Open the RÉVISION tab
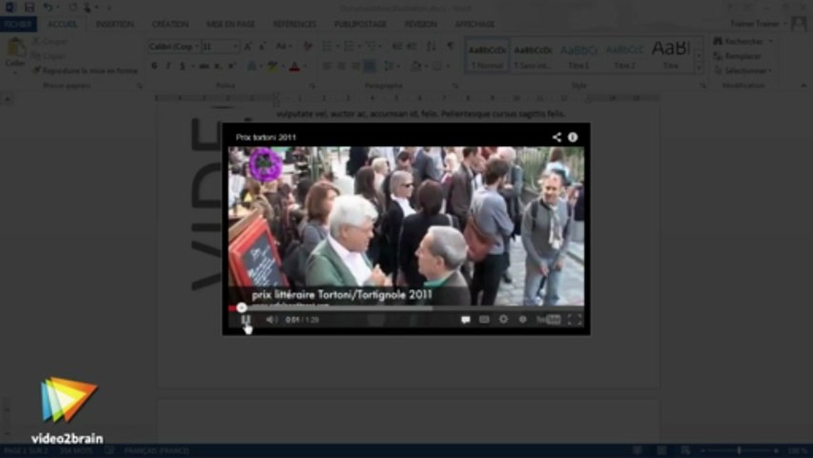Screen dimensions: 813x458 pyautogui.click(x=420, y=24)
